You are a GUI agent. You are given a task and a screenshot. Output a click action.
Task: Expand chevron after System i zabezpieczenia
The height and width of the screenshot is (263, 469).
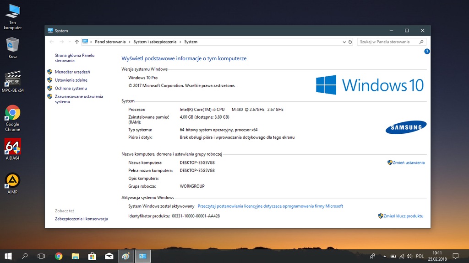coord(180,42)
